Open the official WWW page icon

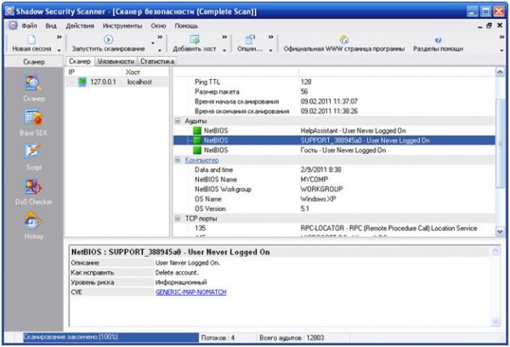344,40
